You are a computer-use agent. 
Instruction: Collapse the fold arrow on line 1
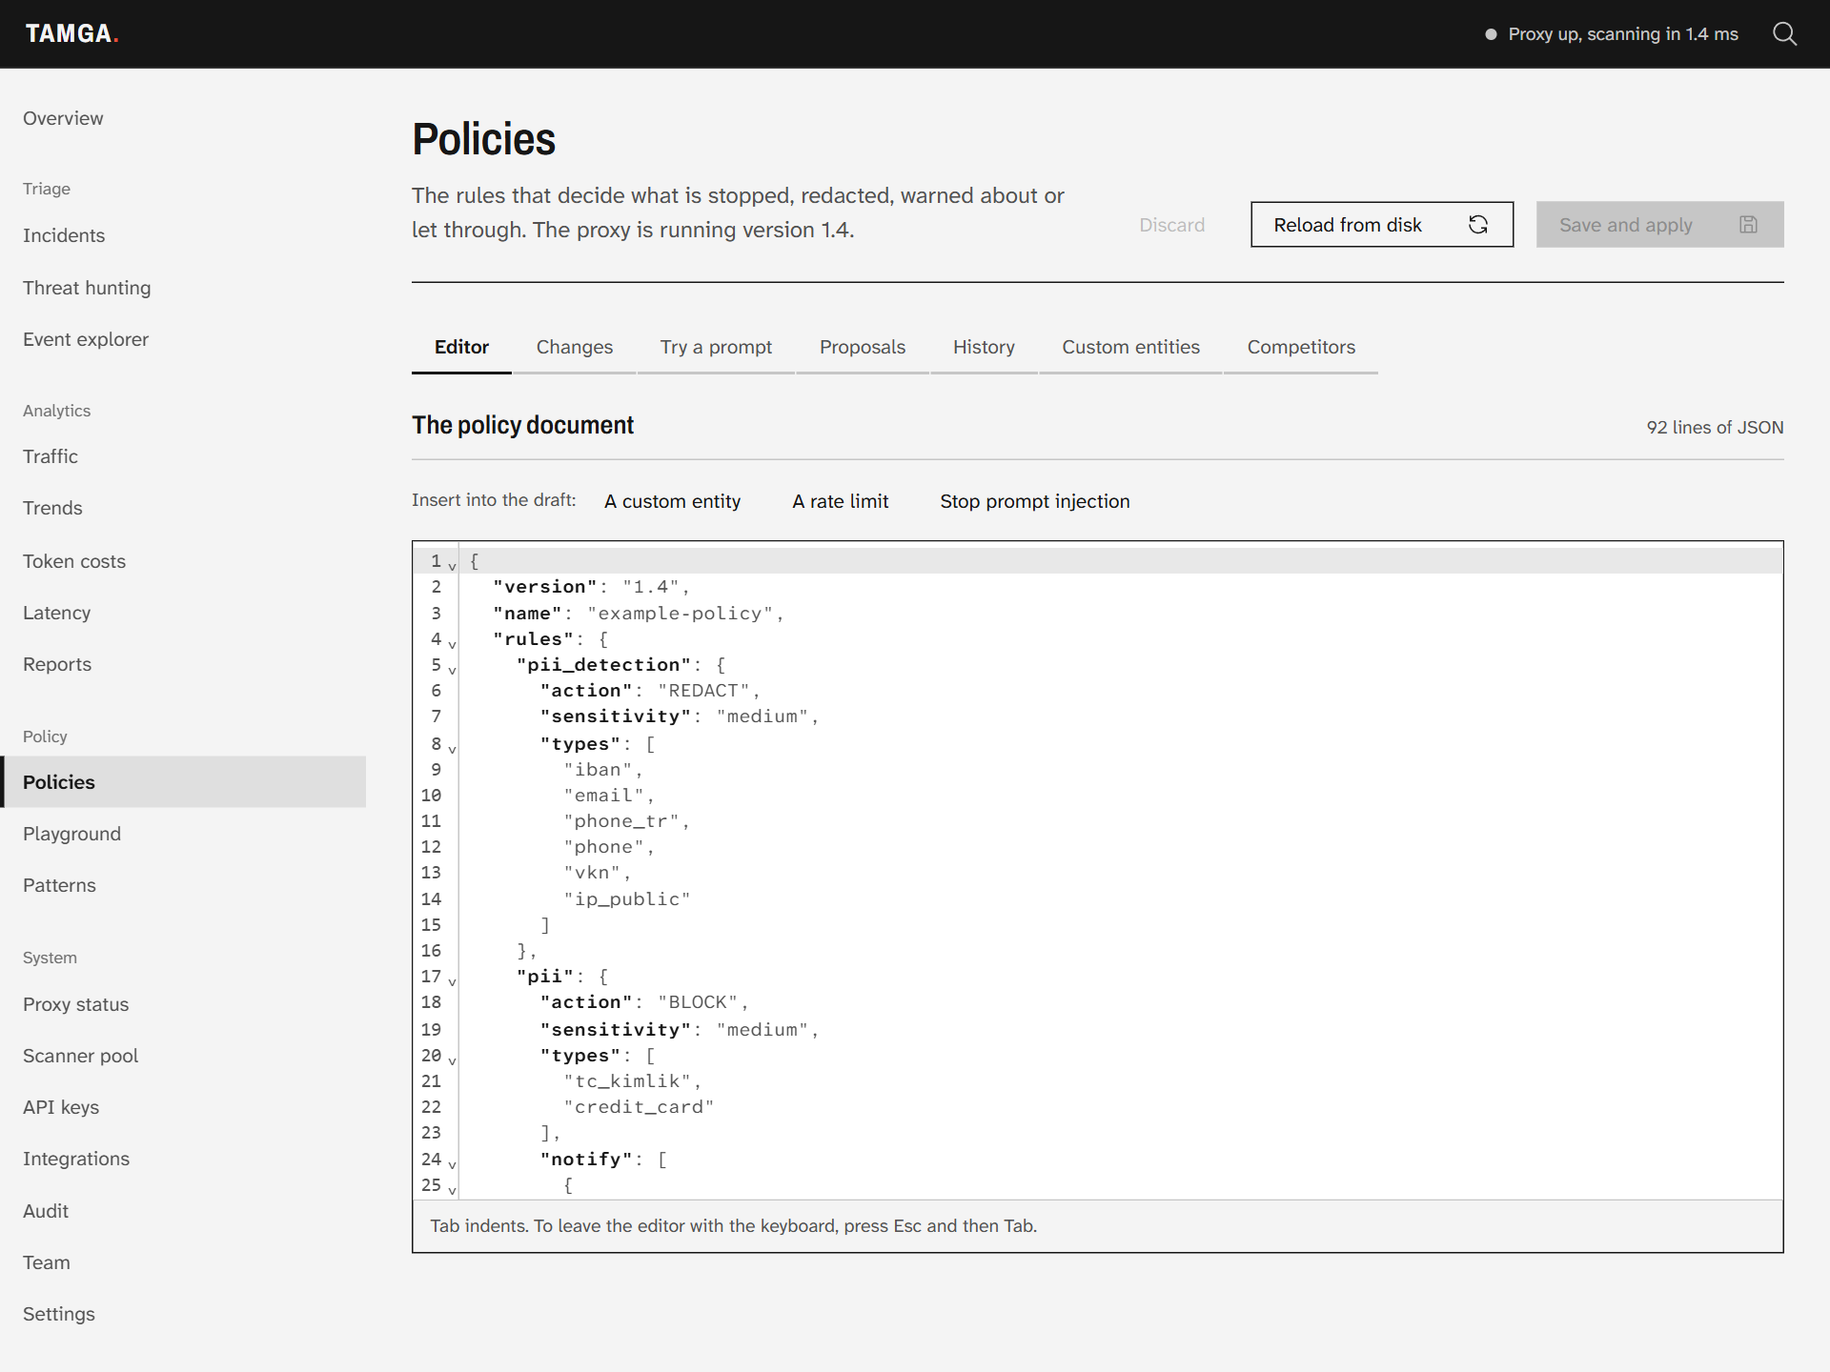coord(452,566)
